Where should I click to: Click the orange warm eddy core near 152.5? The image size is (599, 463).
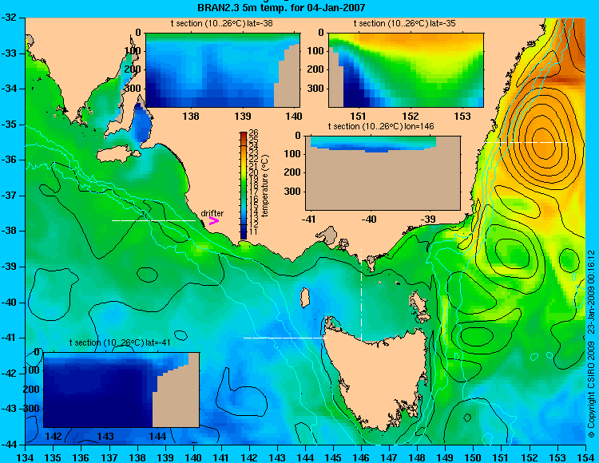click(543, 142)
